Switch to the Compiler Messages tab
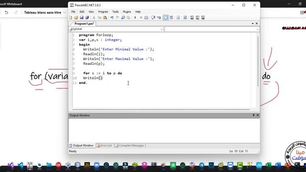This screenshot has width=306, height=172. [x=130, y=145]
